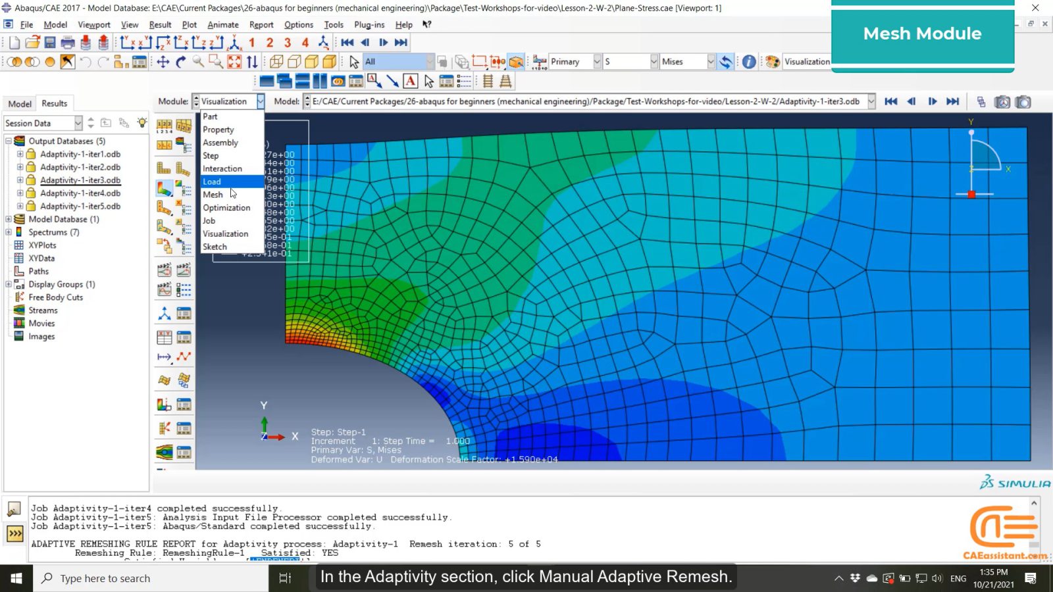The image size is (1053, 592).
Task: Apply saved view number 3
Action: point(288,43)
